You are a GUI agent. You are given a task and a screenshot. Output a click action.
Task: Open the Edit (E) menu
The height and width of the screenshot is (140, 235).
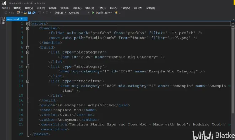pyautogui.click(x=17, y=8)
